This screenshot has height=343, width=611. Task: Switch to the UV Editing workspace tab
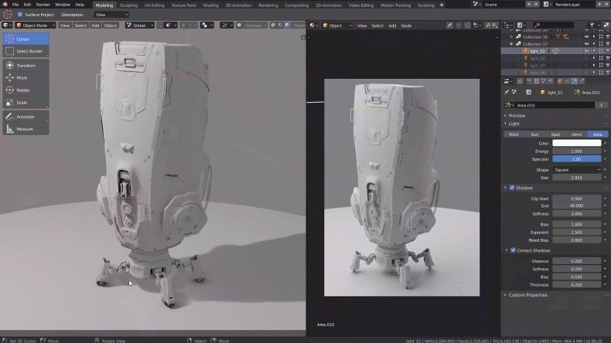click(x=155, y=5)
